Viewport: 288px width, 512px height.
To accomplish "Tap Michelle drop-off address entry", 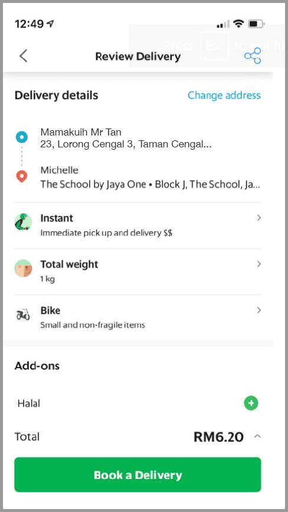I will (x=150, y=178).
